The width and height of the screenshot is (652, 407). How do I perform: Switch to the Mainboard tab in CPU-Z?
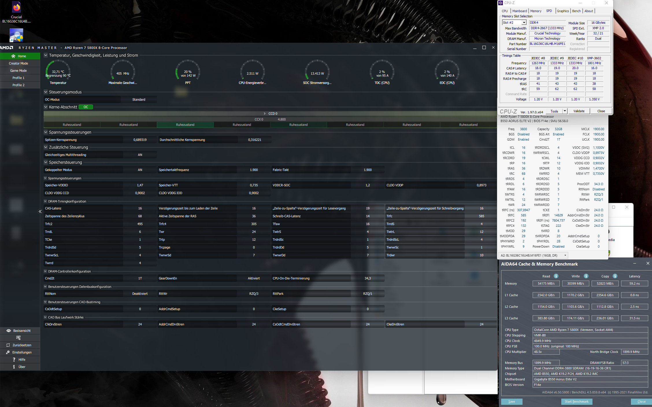[x=520, y=11]
